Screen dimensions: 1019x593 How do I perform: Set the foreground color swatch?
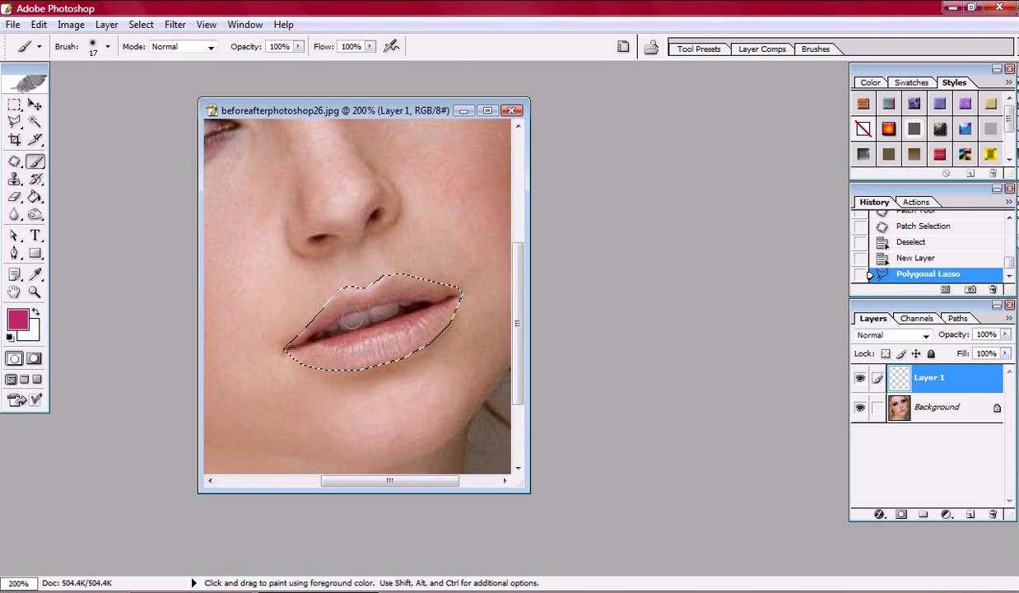pyautogui.click(x=18, y=320)
